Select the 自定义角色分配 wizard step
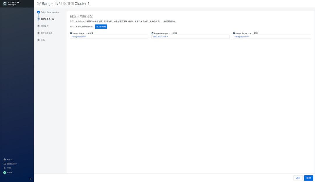Viewport: 315px width, 182px height. click(48, 19)
